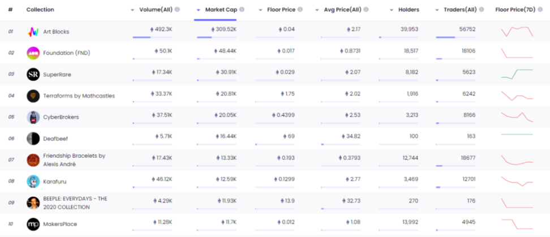Click Art Blocks traders progress bar
The height and width of the screenshot is (237, 550).
[x=456, y=37]
